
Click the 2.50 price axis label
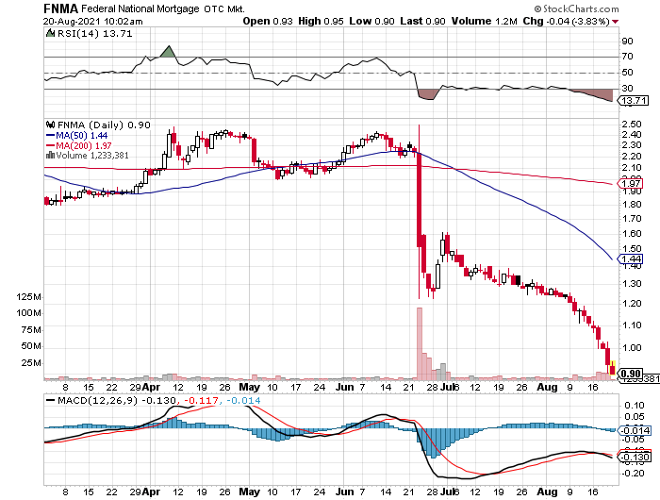click(x=632, y=125)
